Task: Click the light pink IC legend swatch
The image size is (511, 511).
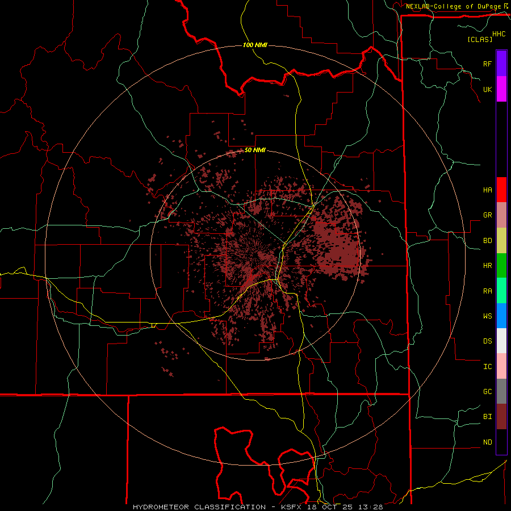Action: click(x=501, y=366)
